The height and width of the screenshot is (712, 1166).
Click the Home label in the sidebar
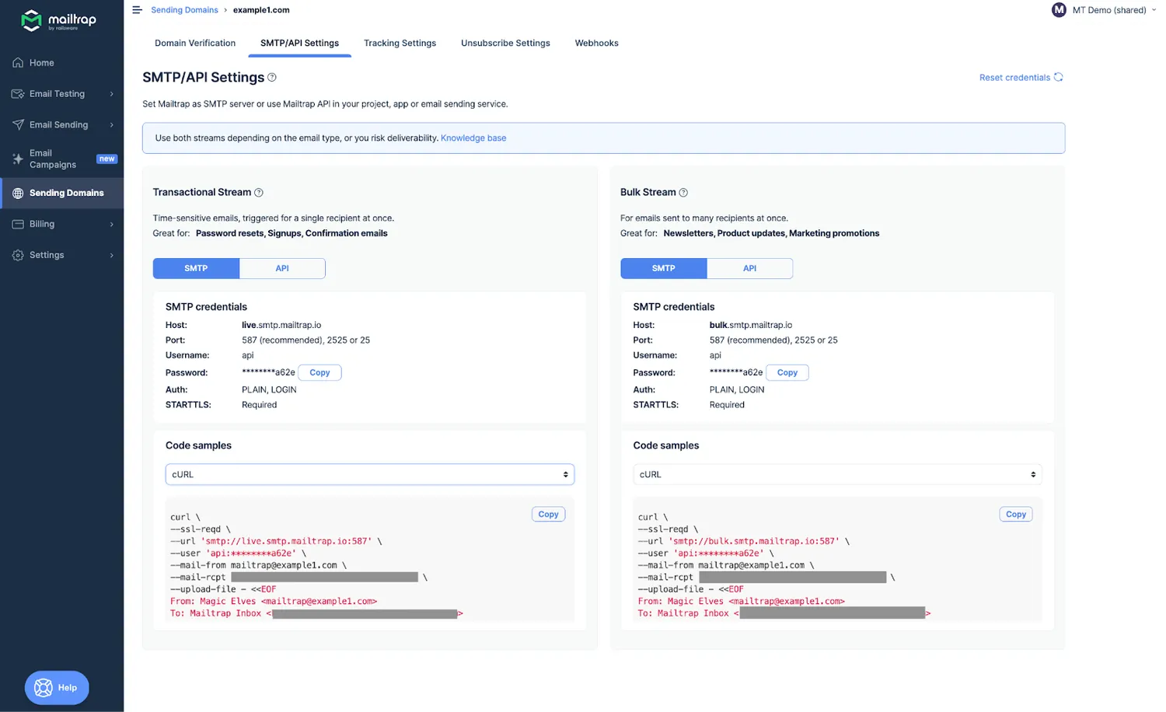42,63
